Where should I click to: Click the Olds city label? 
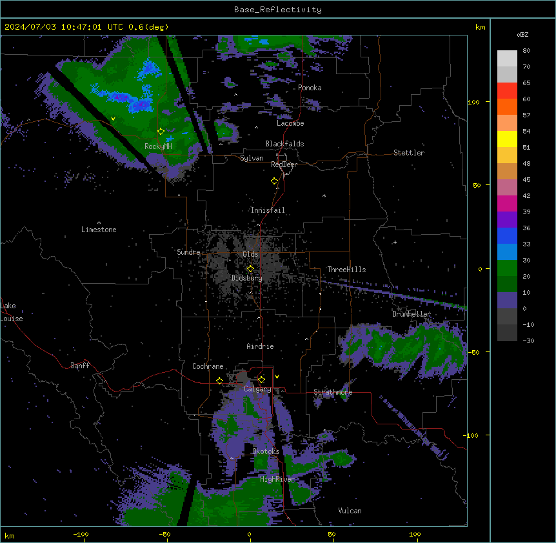point(250,254)
